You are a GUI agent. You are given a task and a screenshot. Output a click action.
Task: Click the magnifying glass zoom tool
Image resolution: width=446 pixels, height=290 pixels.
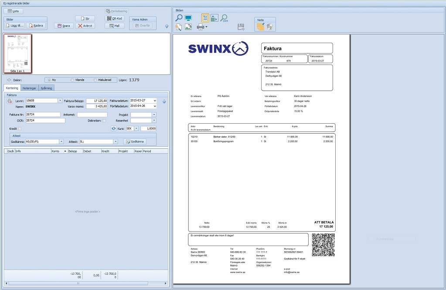[179, 18]
